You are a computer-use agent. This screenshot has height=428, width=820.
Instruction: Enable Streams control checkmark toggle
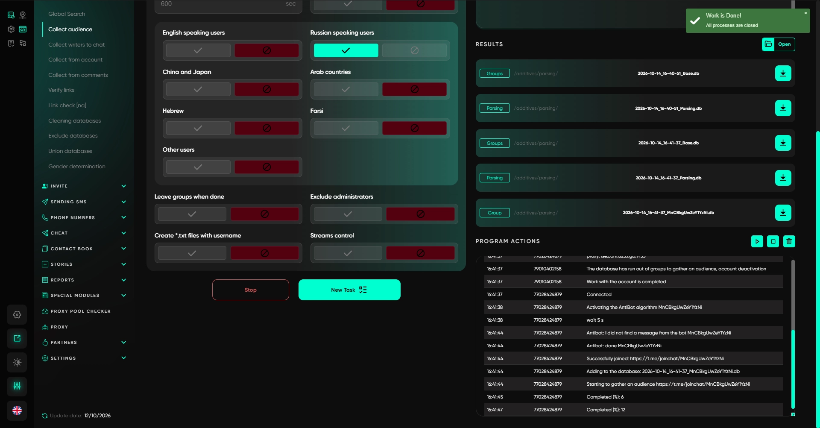[x=348, y=253]
